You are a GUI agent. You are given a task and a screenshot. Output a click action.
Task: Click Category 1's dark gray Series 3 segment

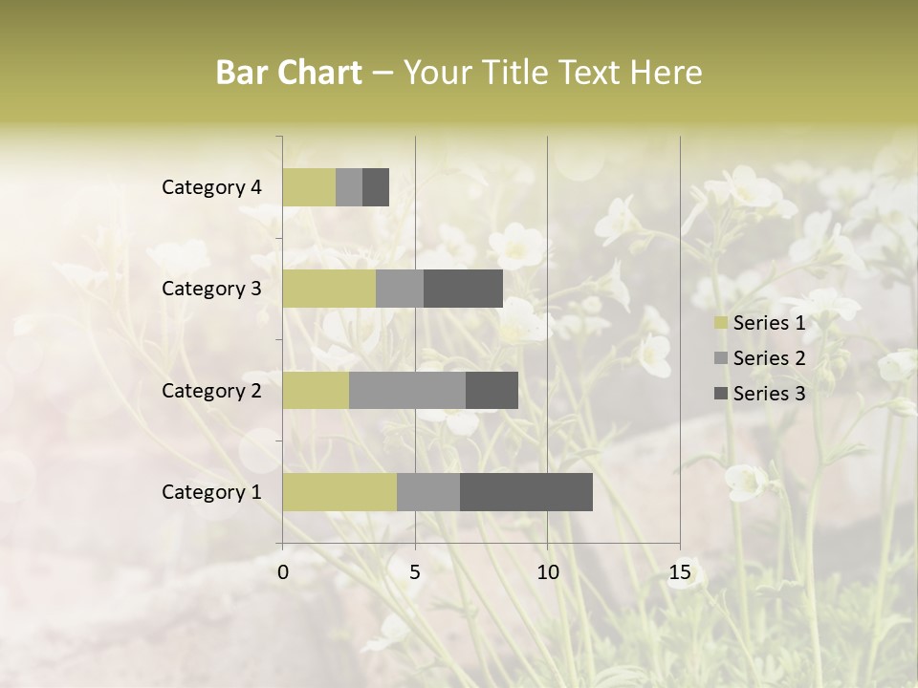pyautogui.click(x=526, y=492)
